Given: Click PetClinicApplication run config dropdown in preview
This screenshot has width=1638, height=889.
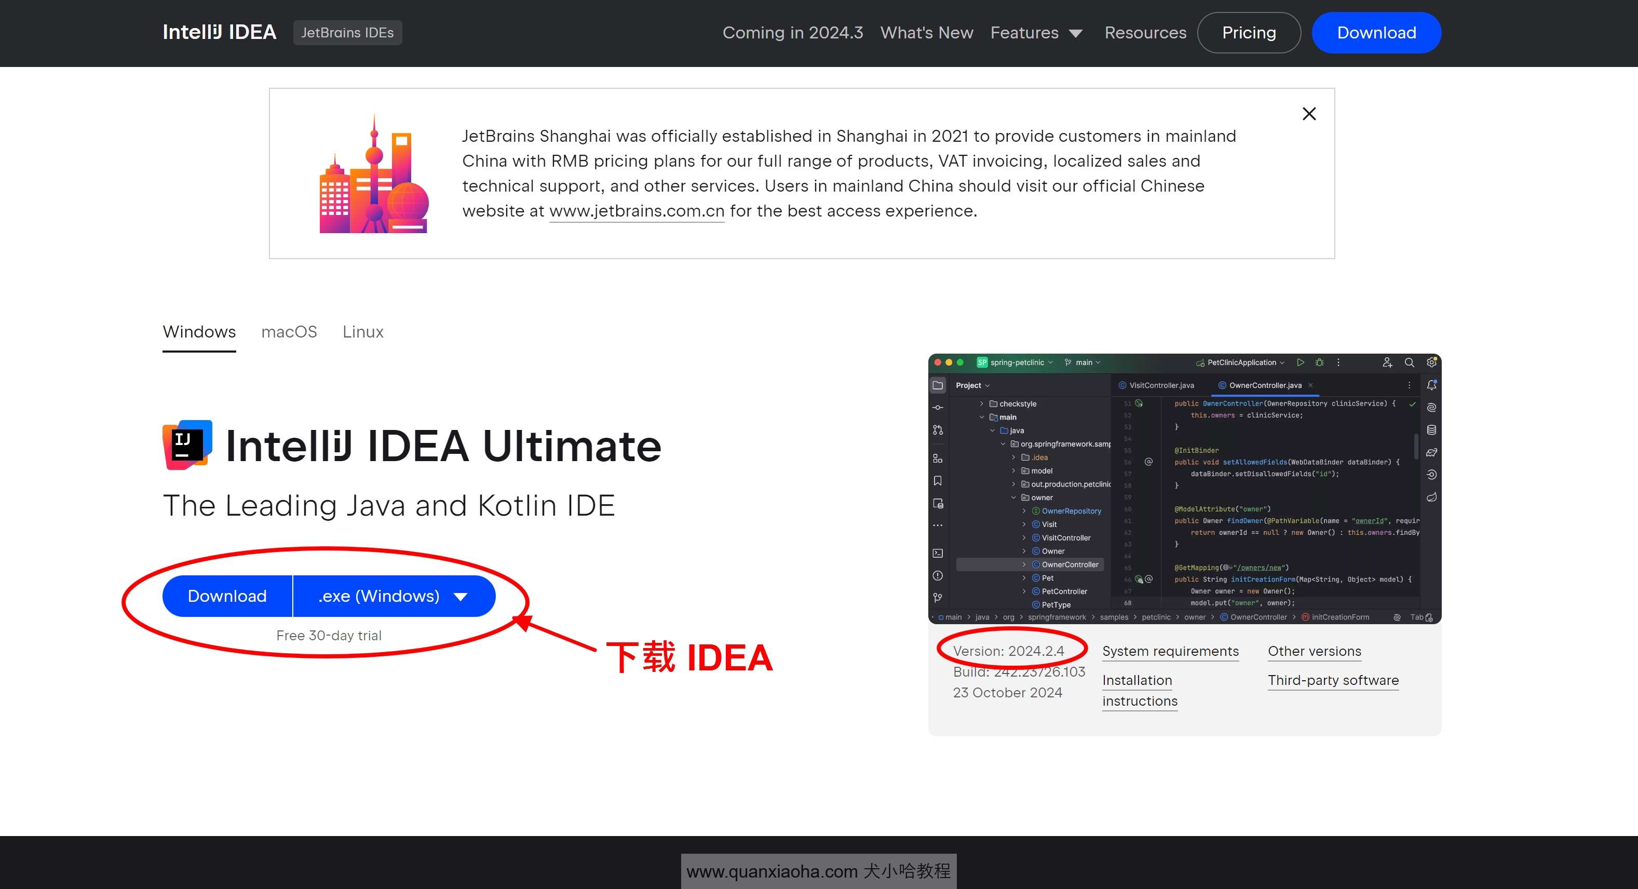Looking at the screenshot, I should pos(1241,362).
